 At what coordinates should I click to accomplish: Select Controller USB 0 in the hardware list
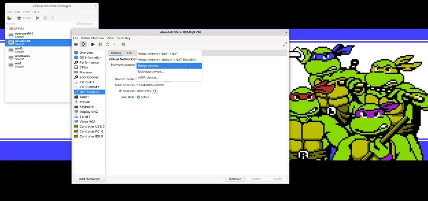89,126
